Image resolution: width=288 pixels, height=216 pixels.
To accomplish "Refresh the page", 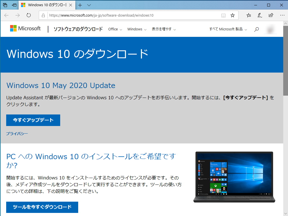I will click(x=29, y=15).
